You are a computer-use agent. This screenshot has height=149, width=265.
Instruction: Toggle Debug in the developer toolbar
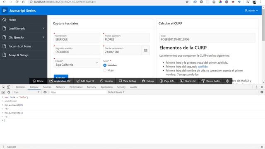148,81
